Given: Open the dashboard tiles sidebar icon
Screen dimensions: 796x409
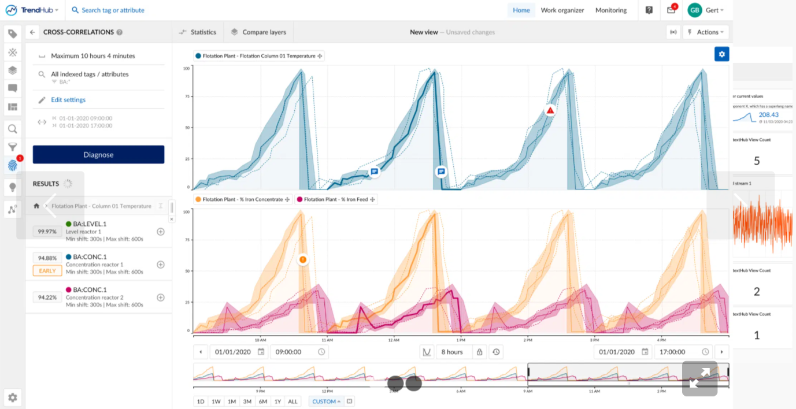Looking at the screenshot, I should coord(12,107).
